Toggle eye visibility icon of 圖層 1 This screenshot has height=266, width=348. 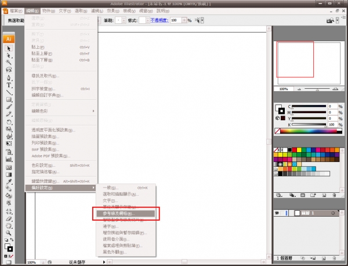tap(277, 213)
